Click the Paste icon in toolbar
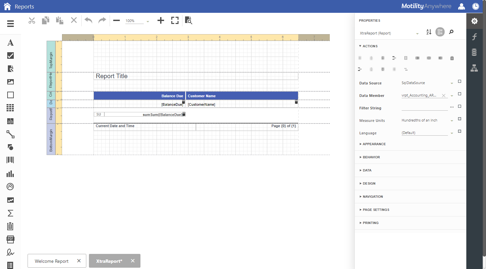This screenshot has width=486, height=269. (60, 20)
